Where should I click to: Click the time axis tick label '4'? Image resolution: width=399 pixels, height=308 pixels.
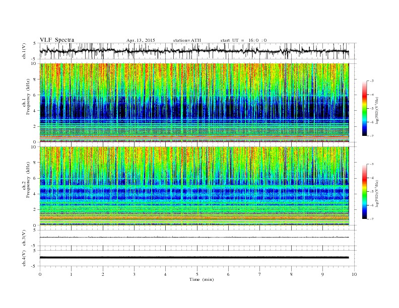point(165,274)
